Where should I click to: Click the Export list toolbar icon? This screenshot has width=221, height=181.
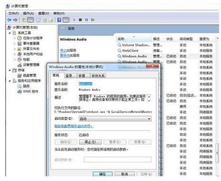click(51, 20)
